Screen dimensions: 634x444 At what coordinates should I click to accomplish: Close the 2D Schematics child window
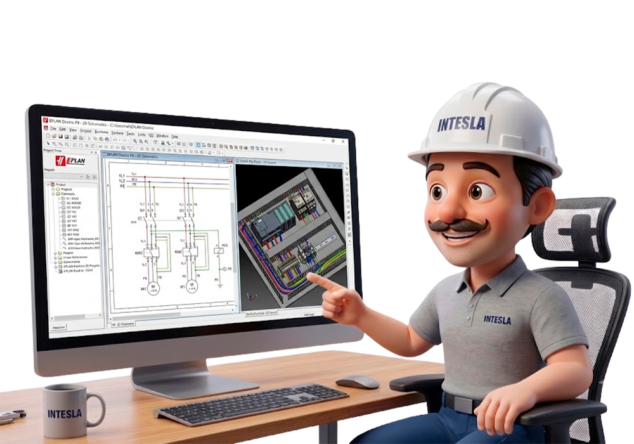click(230, 161)
